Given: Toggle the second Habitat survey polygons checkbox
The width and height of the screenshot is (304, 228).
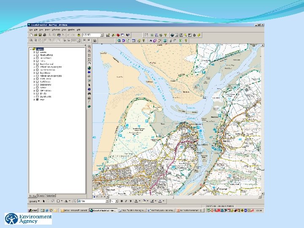Looking at the screenshot, I should pyautogui.click(x=38, y=76).
